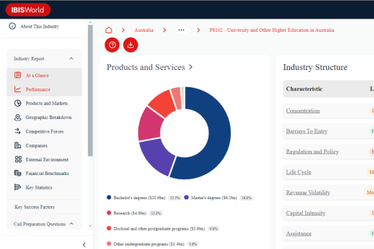374x249 pixels.
Task: Expand the breadcrumb ellipsis menu
Action: (181, 30)
